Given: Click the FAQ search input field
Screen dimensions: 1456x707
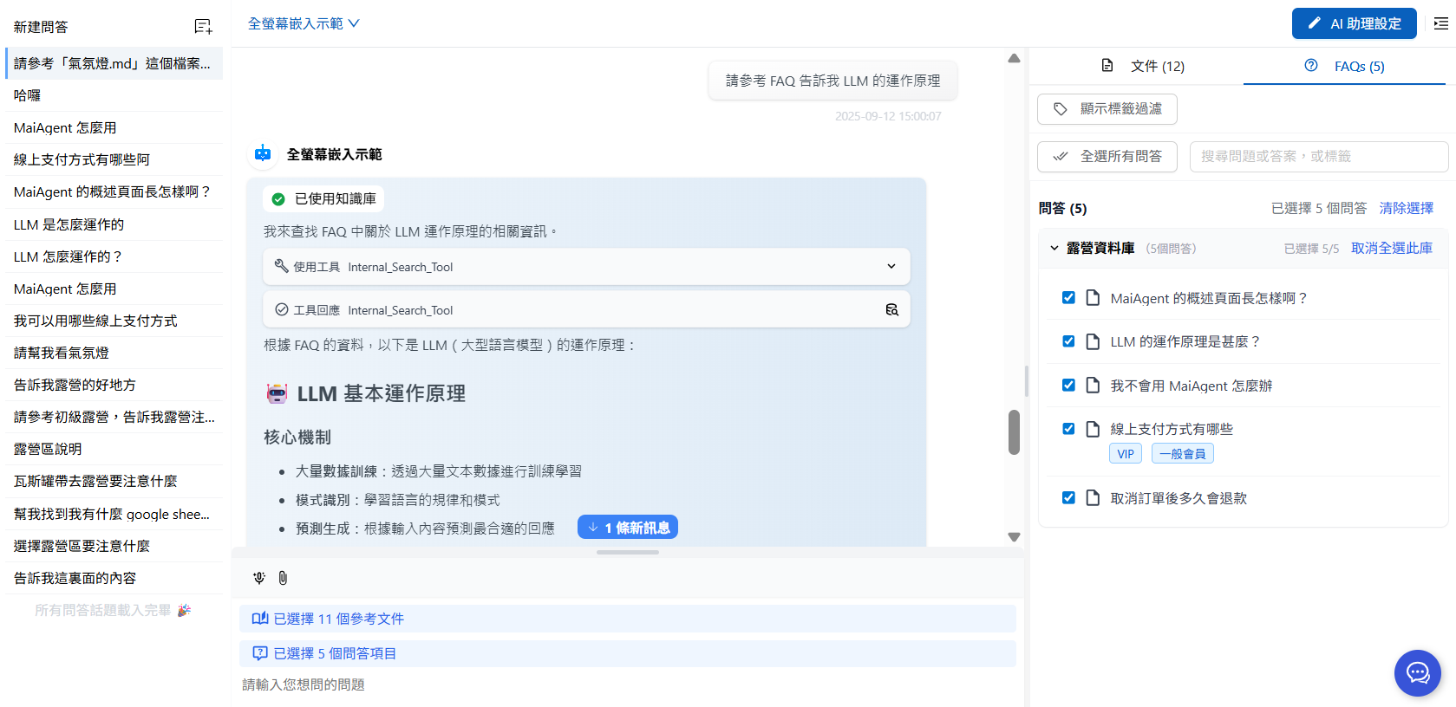Looking at the screenshot, I should coord(1318,157).
